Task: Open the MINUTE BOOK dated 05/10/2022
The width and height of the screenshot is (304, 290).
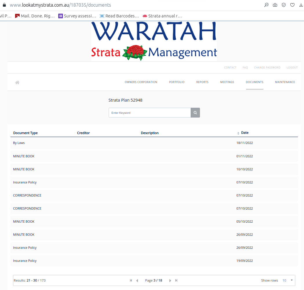Action: [154, 221]
